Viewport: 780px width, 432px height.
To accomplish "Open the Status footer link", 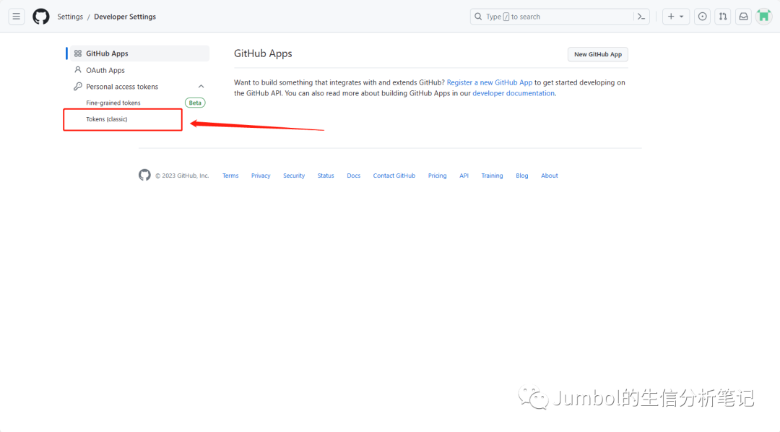I will coord(326,176).
